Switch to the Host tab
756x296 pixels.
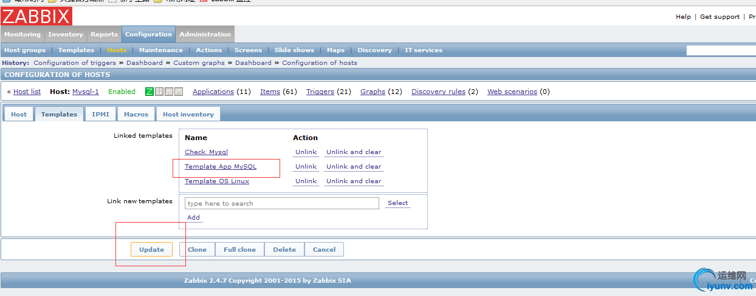[19, 114]
